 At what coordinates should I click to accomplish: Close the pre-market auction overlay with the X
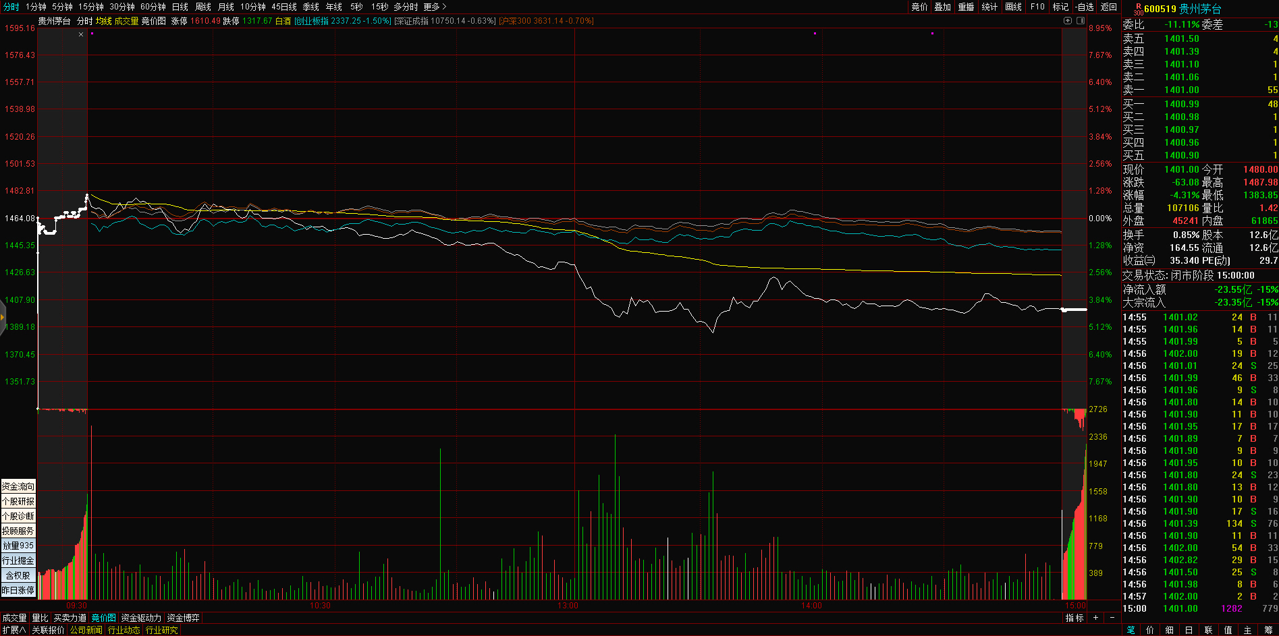[81, 34]
